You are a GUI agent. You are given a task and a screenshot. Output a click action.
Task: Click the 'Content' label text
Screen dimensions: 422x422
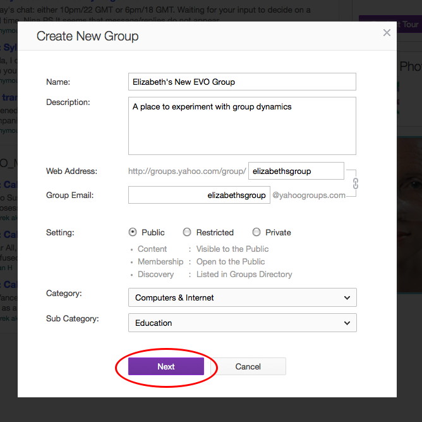pyautogui.click(x=152, y=249)
